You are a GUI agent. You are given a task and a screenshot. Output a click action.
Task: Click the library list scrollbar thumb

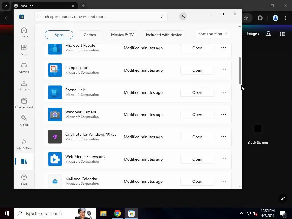(240, 71)
